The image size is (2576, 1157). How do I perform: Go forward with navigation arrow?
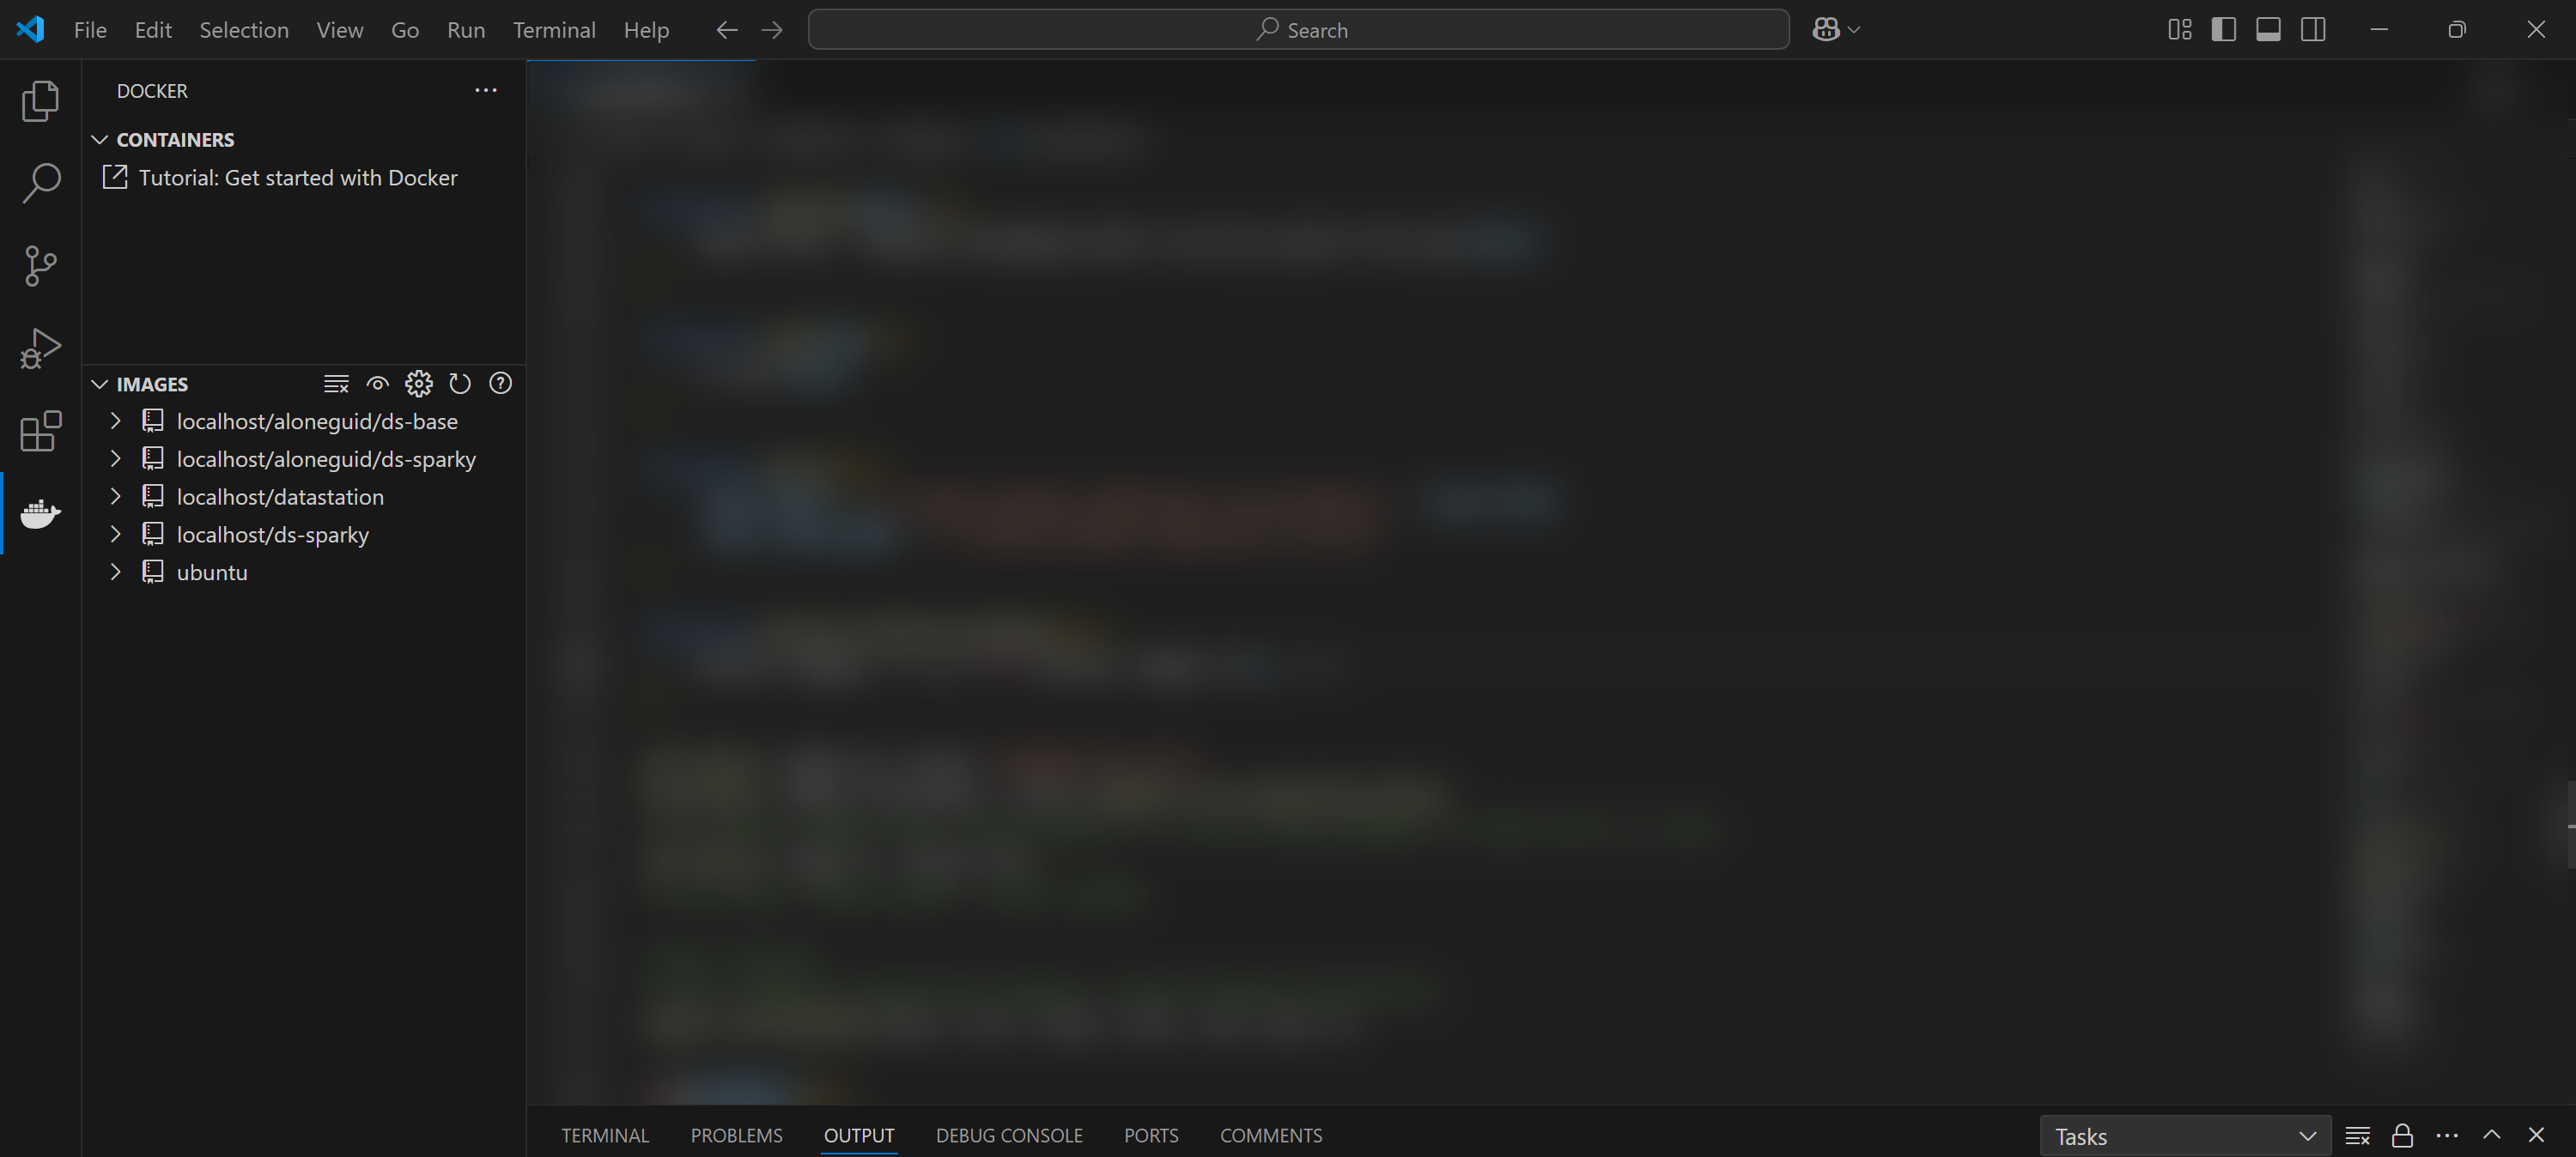pos(772,30)
